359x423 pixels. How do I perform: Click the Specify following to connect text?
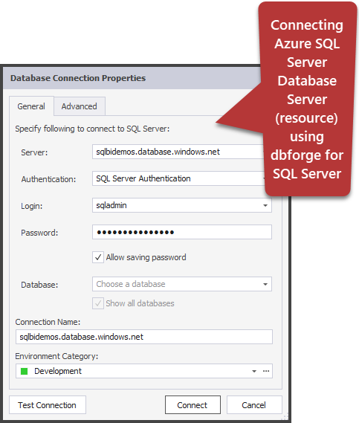coord(92,129)
